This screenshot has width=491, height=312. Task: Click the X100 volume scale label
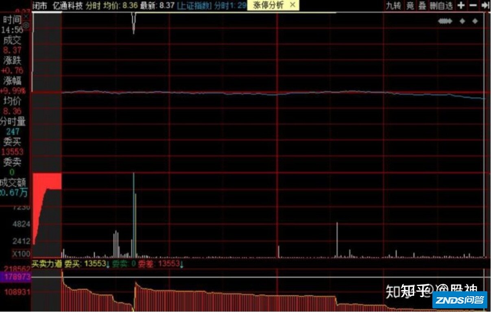(x=20, y=254)
